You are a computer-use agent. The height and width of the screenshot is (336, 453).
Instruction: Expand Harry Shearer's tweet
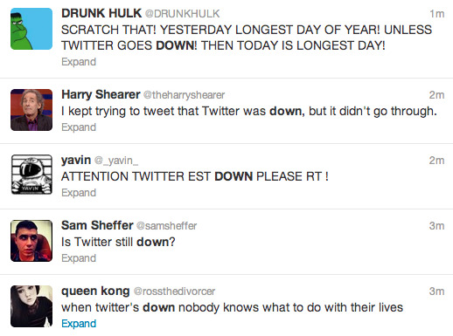tap(79, 127)
